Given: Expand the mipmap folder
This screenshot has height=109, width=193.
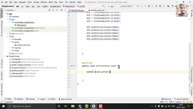Looking at the screenshot, I should click(x=10, y=48).
